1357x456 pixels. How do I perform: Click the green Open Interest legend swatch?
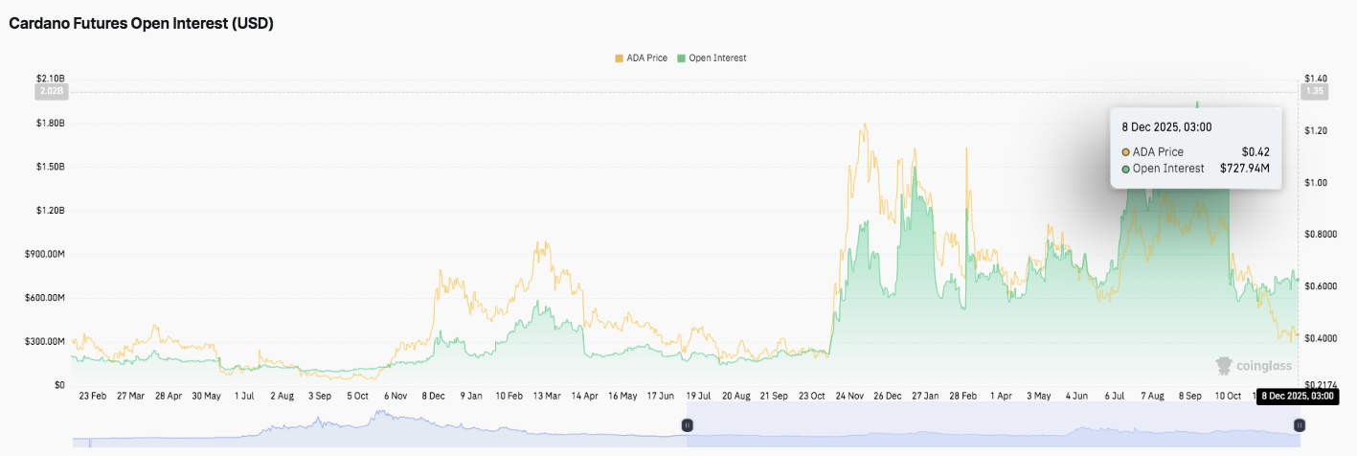pos(681,58)
